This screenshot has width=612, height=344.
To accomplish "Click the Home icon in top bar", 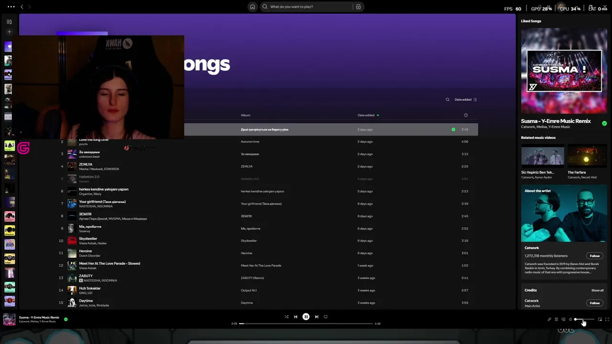I will 252,7.
